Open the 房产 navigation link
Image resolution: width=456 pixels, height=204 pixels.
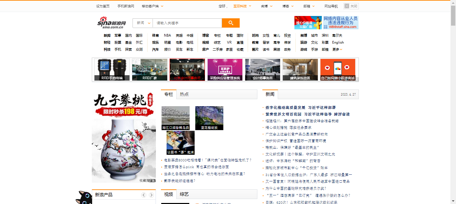[x=206, y=49]
